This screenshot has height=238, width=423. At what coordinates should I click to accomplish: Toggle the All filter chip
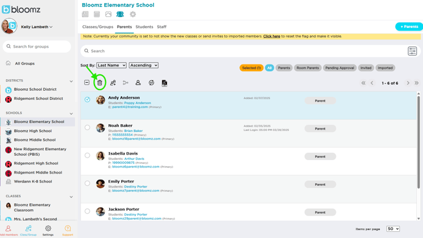pyautogui.click(x=269, y=68)
